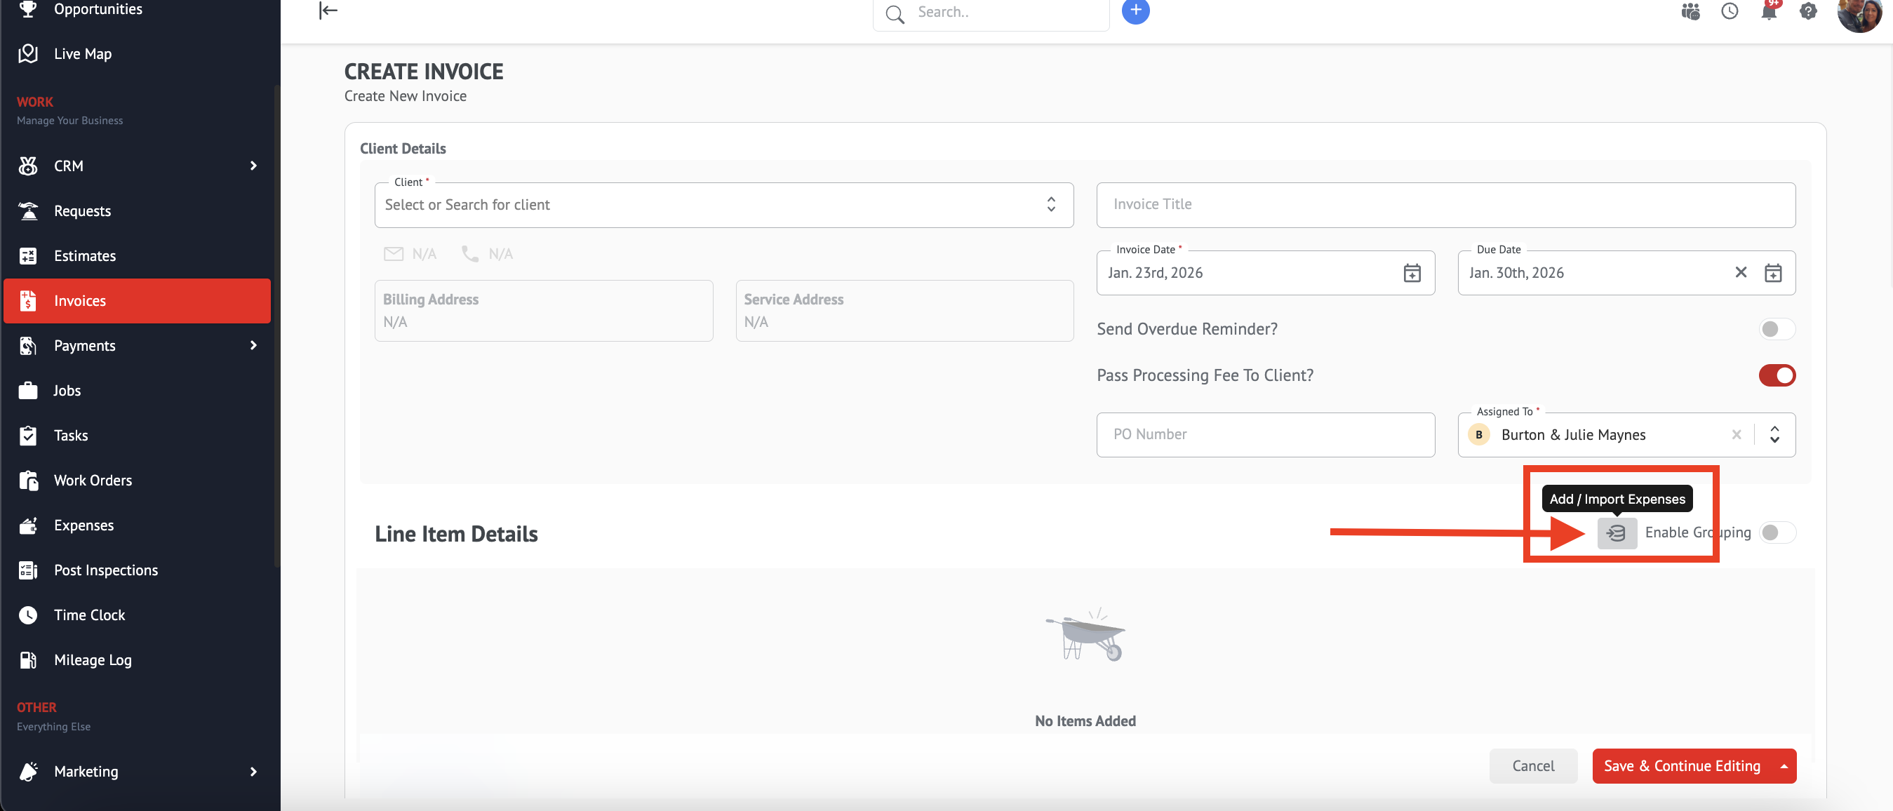Open the Invoice Date calendar picker

[1411, 272]
